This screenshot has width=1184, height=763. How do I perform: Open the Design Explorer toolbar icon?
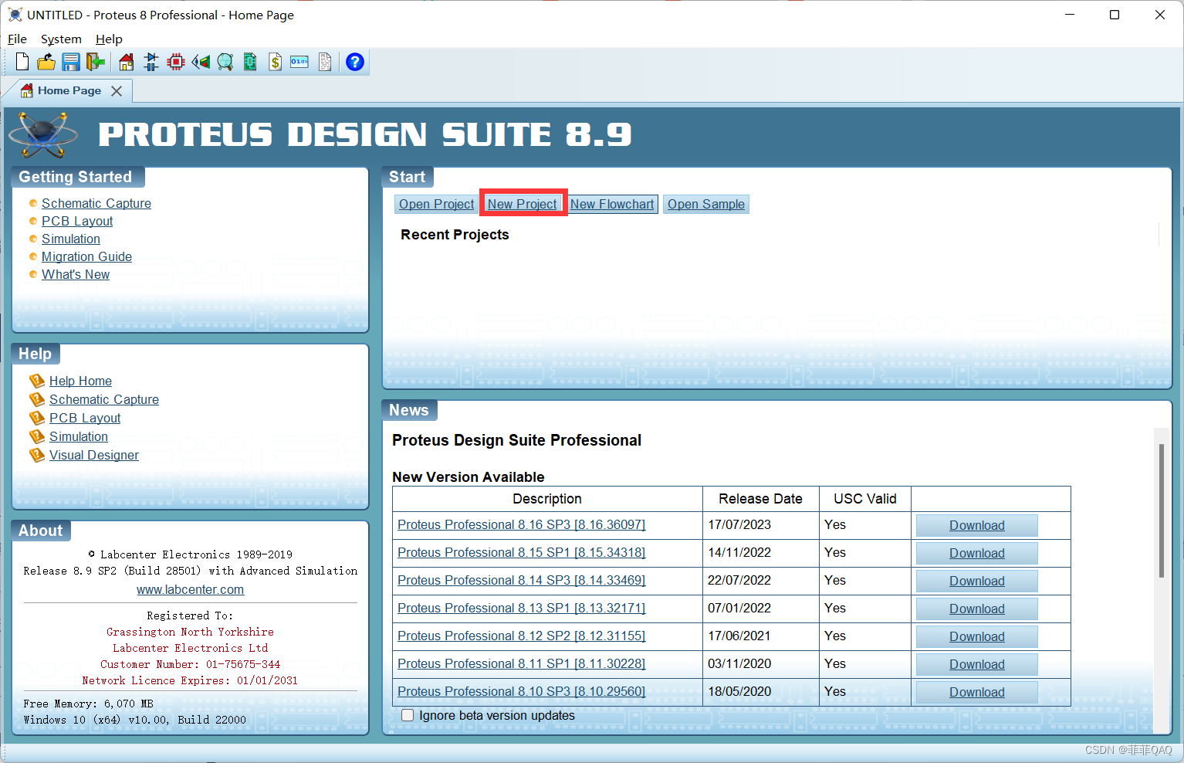pos(250,62)
